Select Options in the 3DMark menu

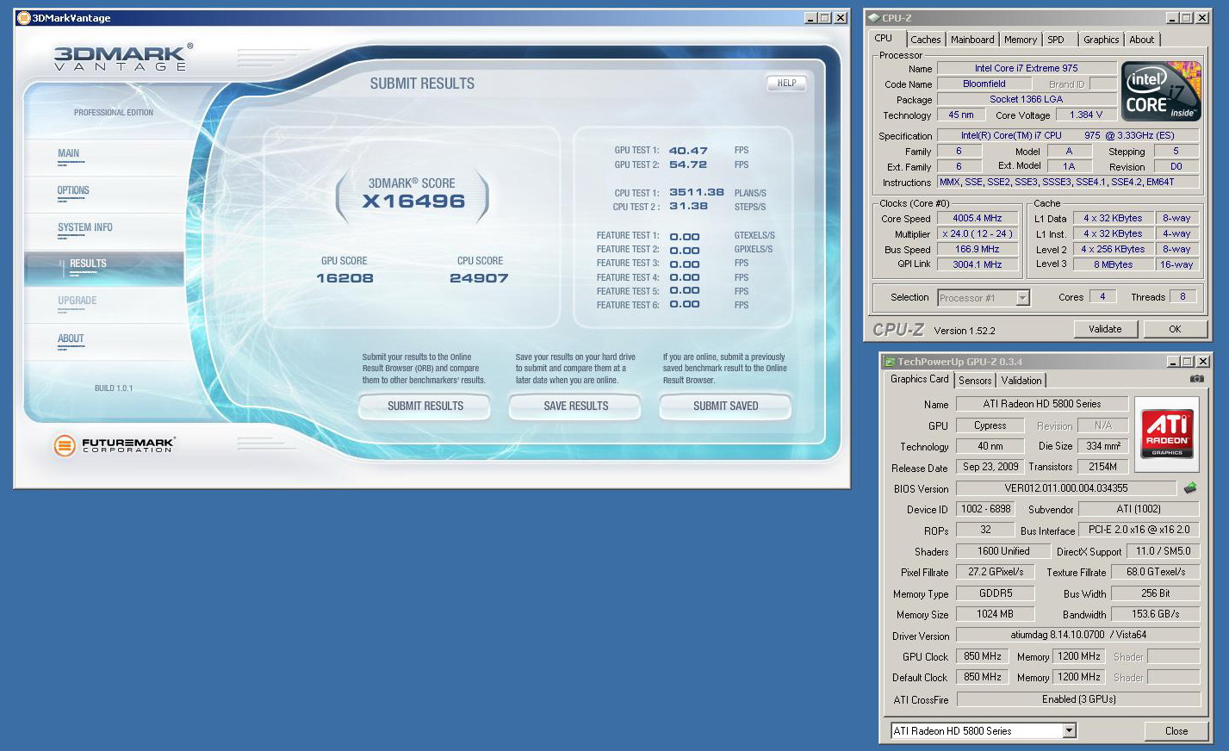73,190
